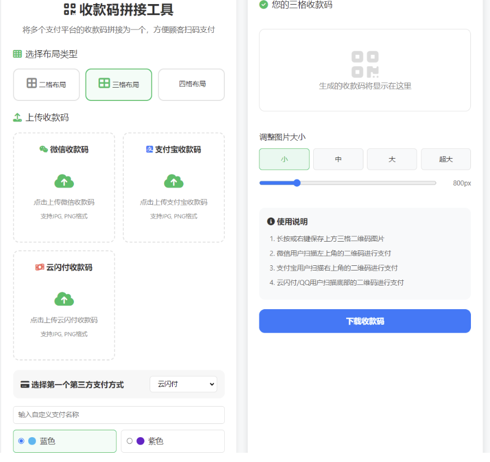The image size is (490, 462).
Task: Click the green WeChat logo icon
Action: click(43, 149)
